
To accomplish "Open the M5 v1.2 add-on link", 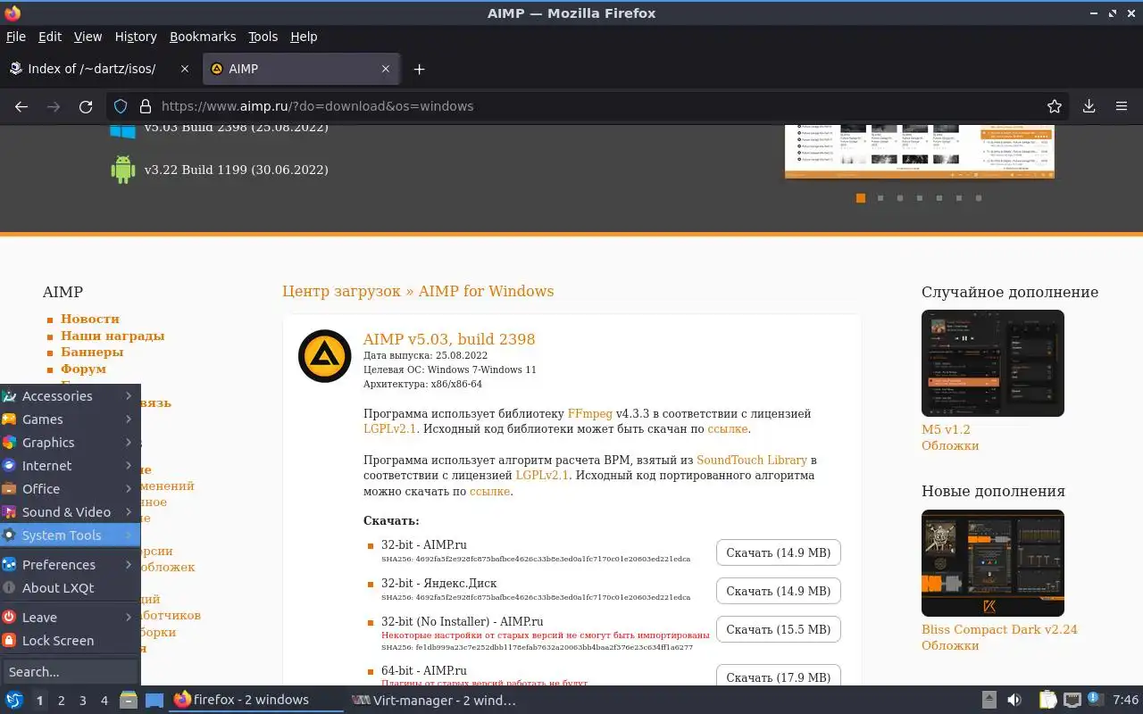I will coord(946,429).
